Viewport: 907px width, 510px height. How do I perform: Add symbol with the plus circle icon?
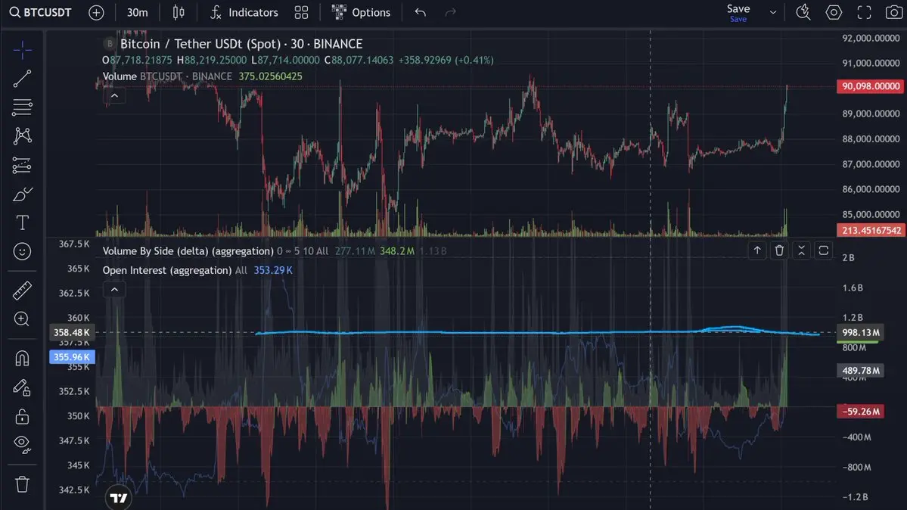click(96, 12)
